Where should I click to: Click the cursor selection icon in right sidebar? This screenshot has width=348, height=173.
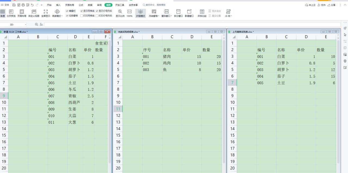[x=345, y=35]
